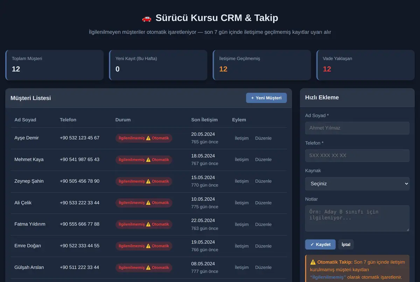Click İletişim for Ali Çelik
The width and height of the screenshot is (420, 282).
pos(241,203)
